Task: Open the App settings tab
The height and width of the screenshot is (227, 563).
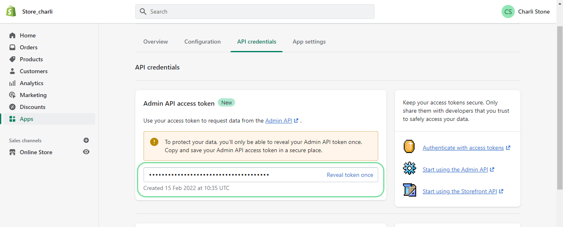Action: click(309, 42)
